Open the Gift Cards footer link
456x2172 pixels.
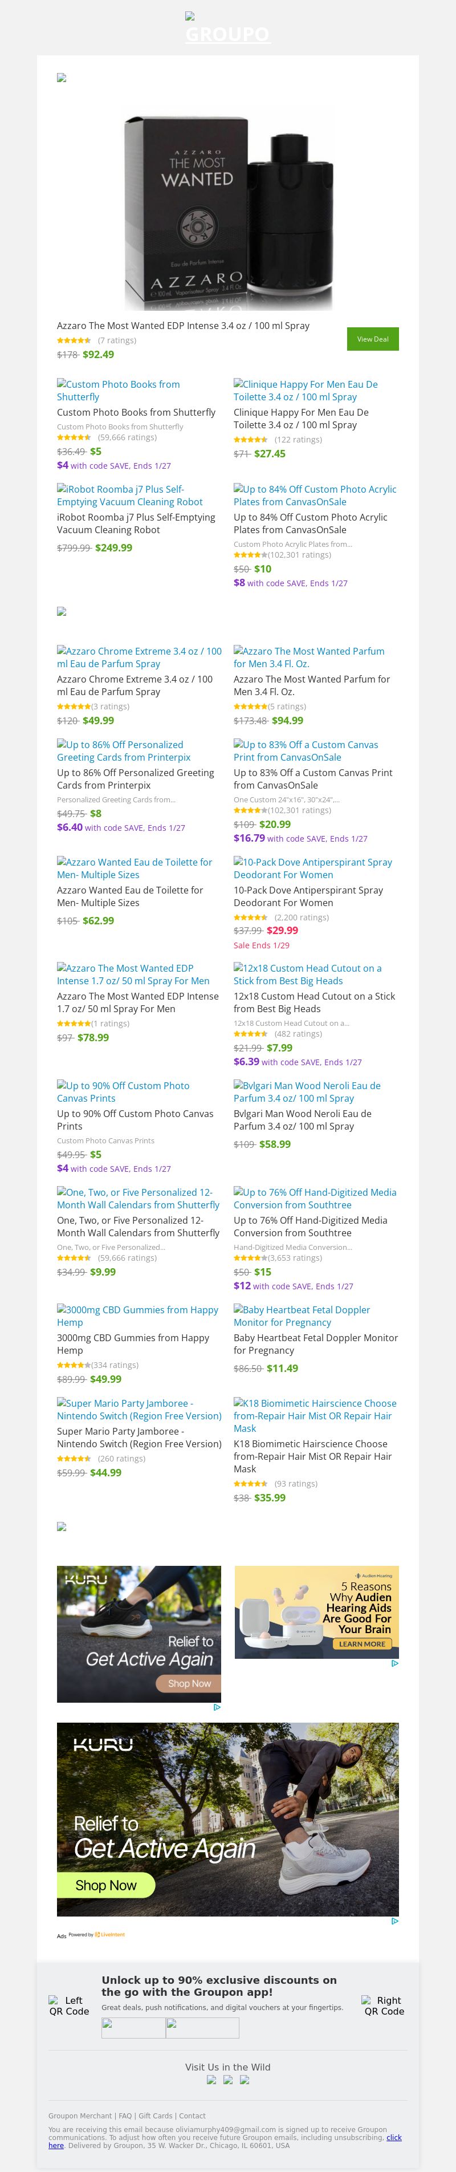point(155,2116)
